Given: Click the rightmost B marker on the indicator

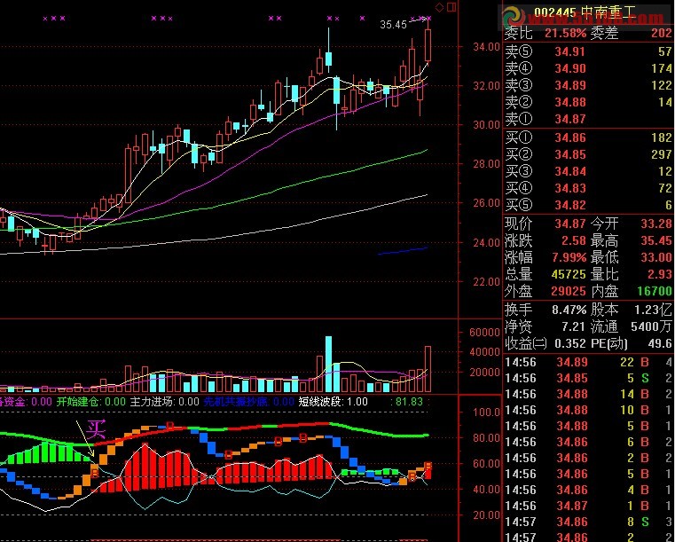Looking at the screenshot, I should (x=428, y=466).
